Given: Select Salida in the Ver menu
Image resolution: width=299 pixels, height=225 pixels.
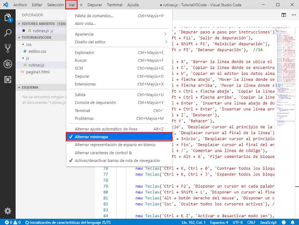Looking at the screenshot, I should click(x=119, y=94).
